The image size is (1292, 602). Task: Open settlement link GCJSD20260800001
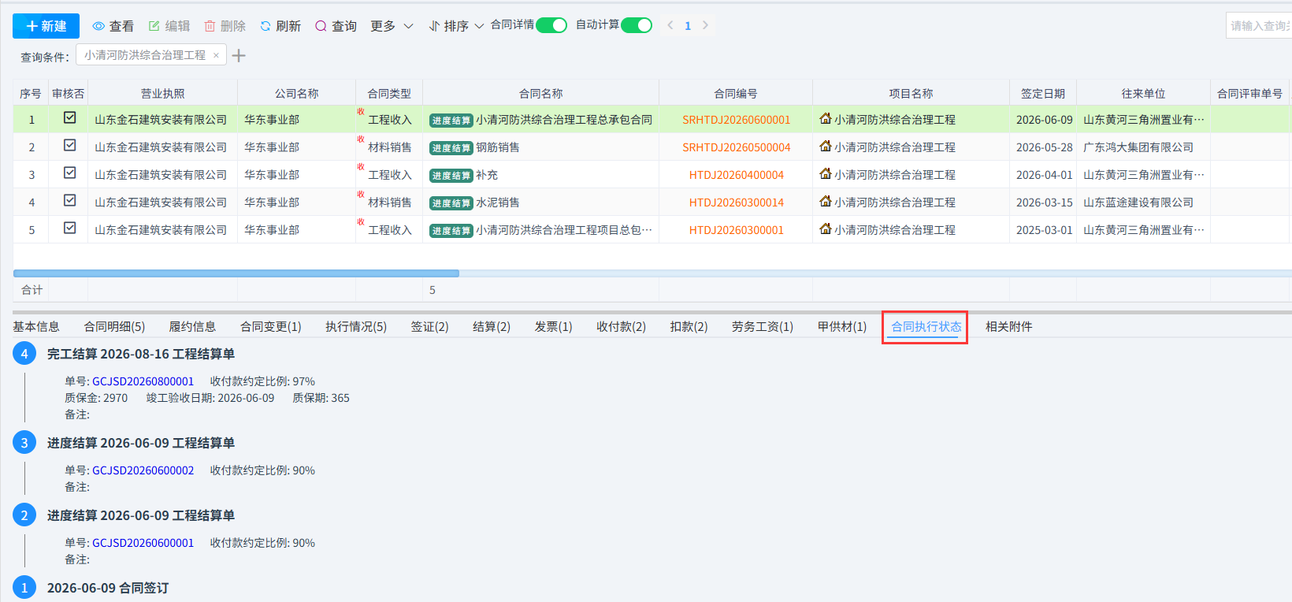click(143, 381)
